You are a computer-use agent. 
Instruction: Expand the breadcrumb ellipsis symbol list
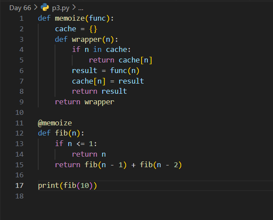click(x=81, y=8)
